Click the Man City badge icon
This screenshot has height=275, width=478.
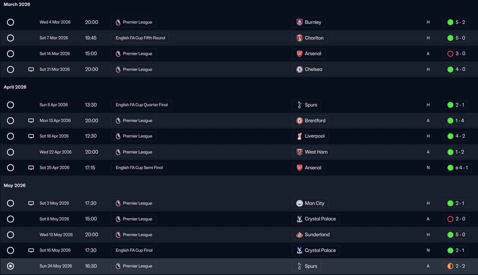coord(299,203)
